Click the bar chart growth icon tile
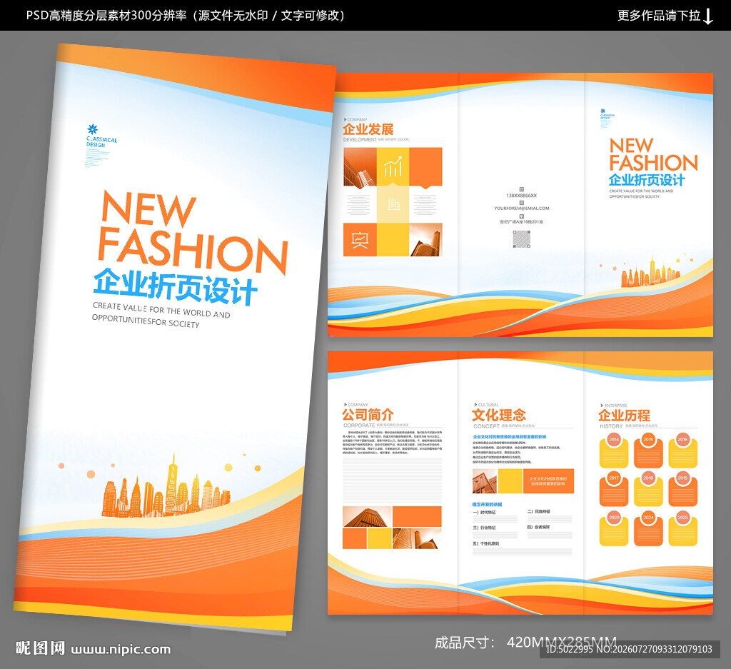 [393, 166]
